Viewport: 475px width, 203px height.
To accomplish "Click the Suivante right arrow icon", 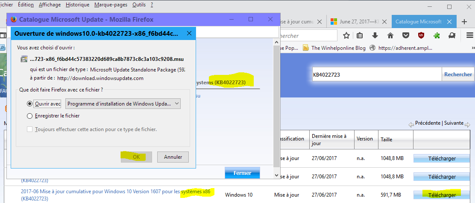I will 467,125.
